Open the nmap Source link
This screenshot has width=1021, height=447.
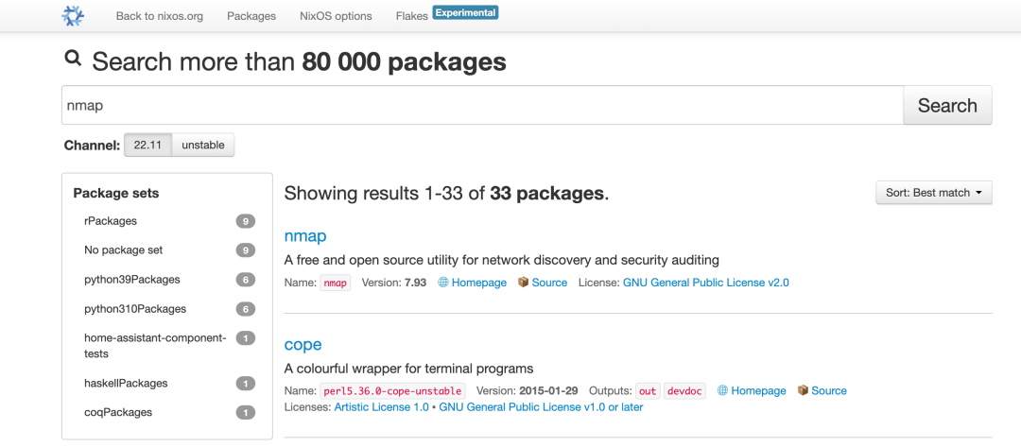pyautogui.click(x=549, y=283)
